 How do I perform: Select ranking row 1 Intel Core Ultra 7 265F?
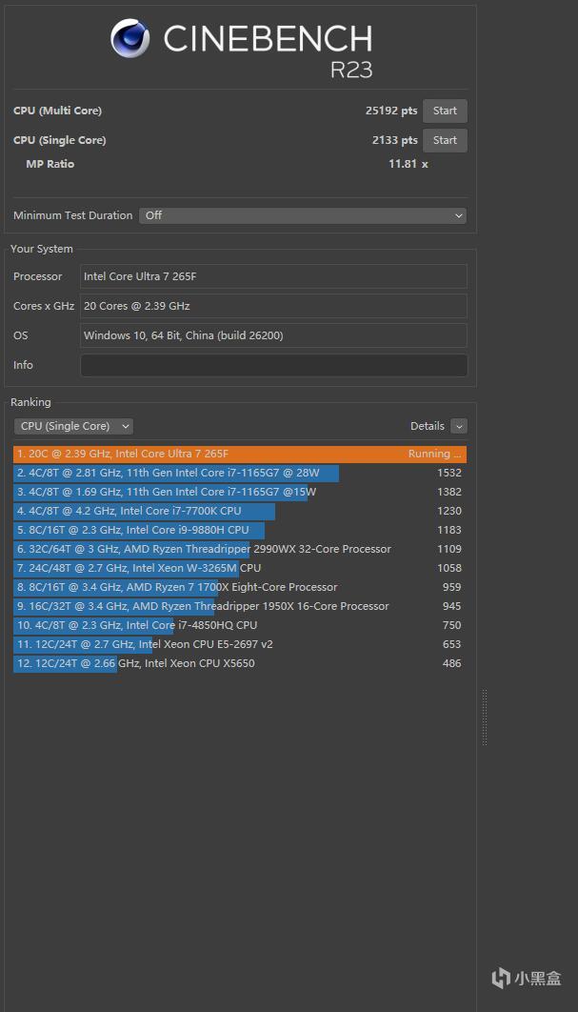240,454
